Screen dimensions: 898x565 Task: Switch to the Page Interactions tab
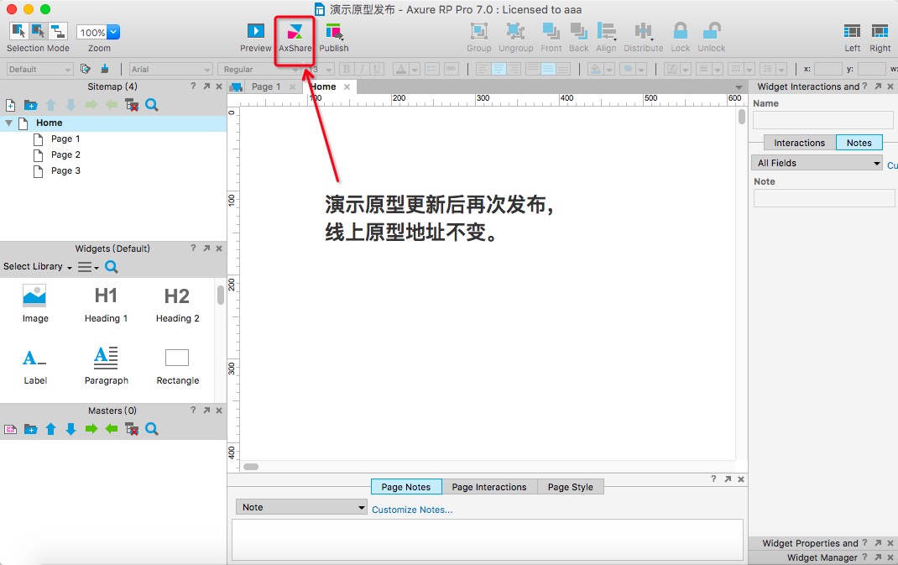[489, 487]
